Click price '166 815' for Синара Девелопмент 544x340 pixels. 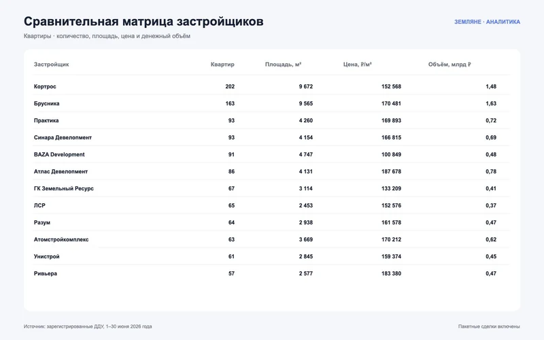(x=392, y=137)
